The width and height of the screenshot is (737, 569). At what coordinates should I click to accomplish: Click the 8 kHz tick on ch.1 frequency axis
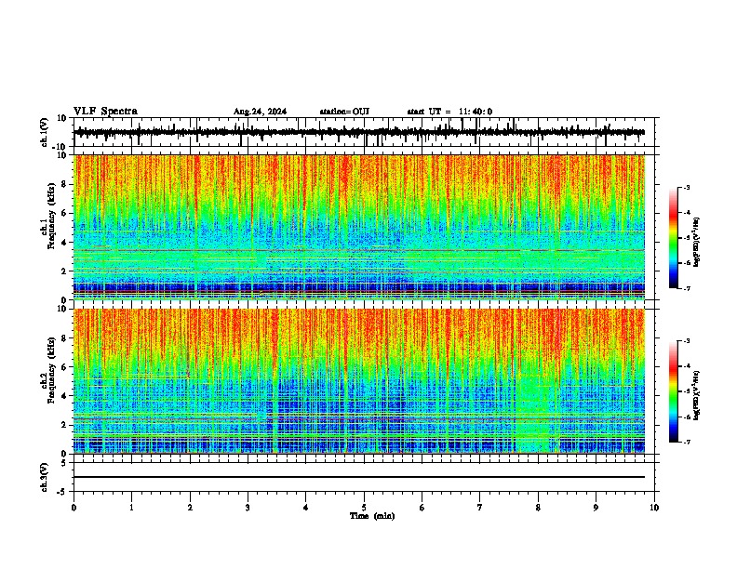[x=64, y=184]
